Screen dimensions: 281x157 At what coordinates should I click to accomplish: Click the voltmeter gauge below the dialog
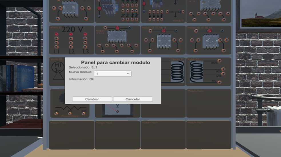click(117, 110)
